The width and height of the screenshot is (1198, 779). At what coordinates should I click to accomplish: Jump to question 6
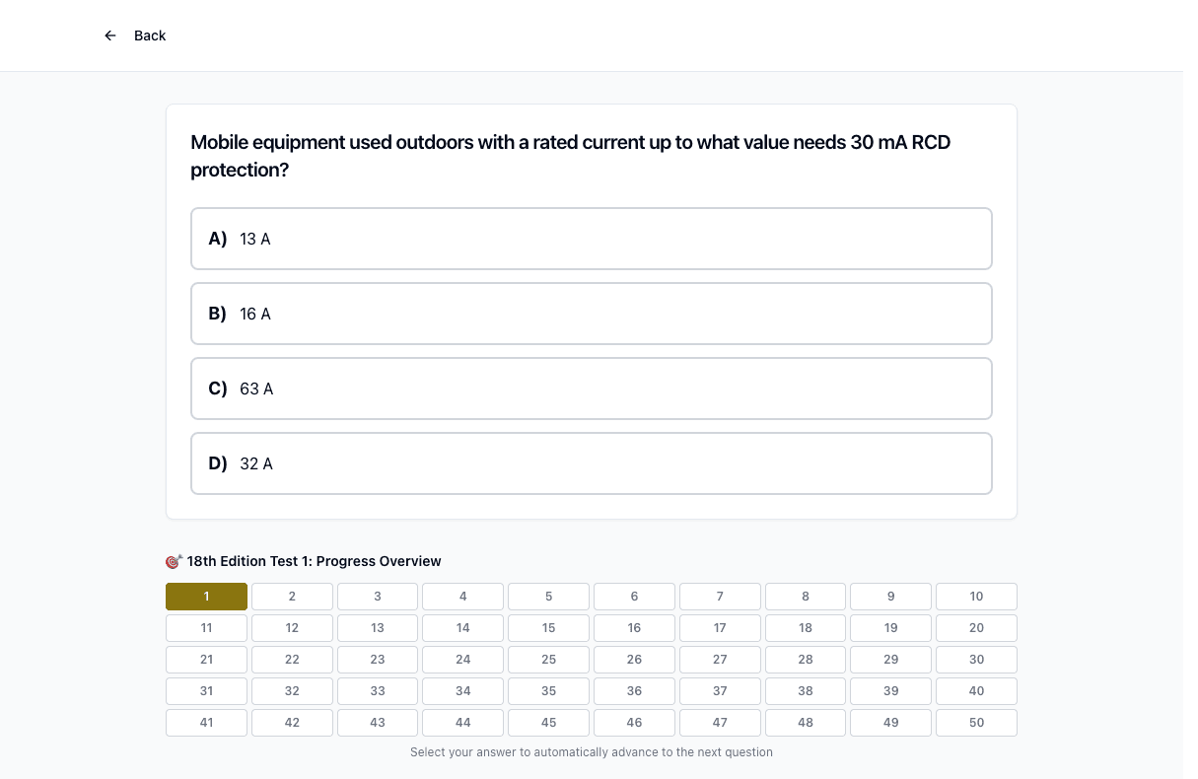634,597
